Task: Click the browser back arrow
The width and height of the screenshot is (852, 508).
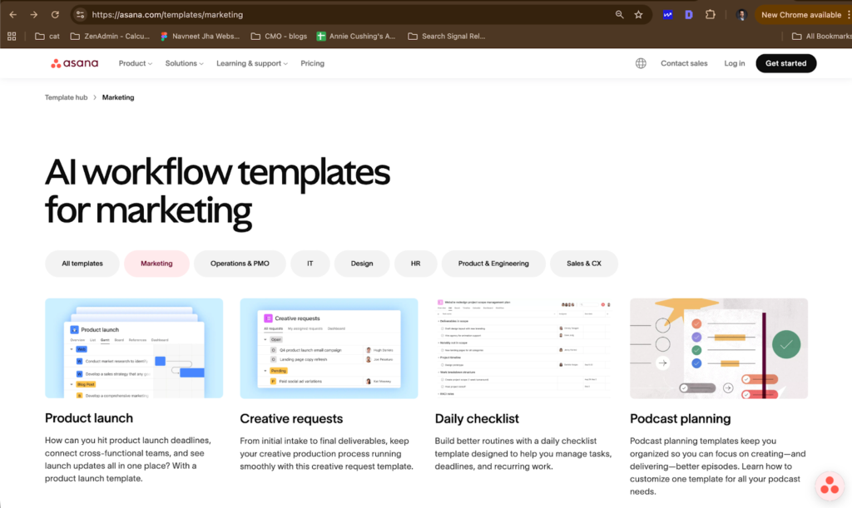Action: (x=12, y=15)
